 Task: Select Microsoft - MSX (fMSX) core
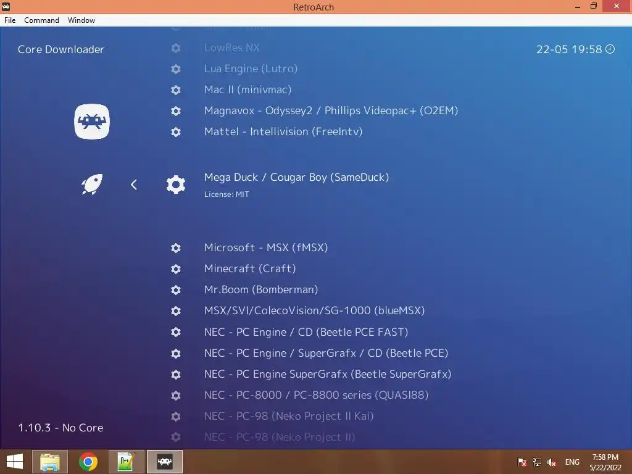click(265, 248)
